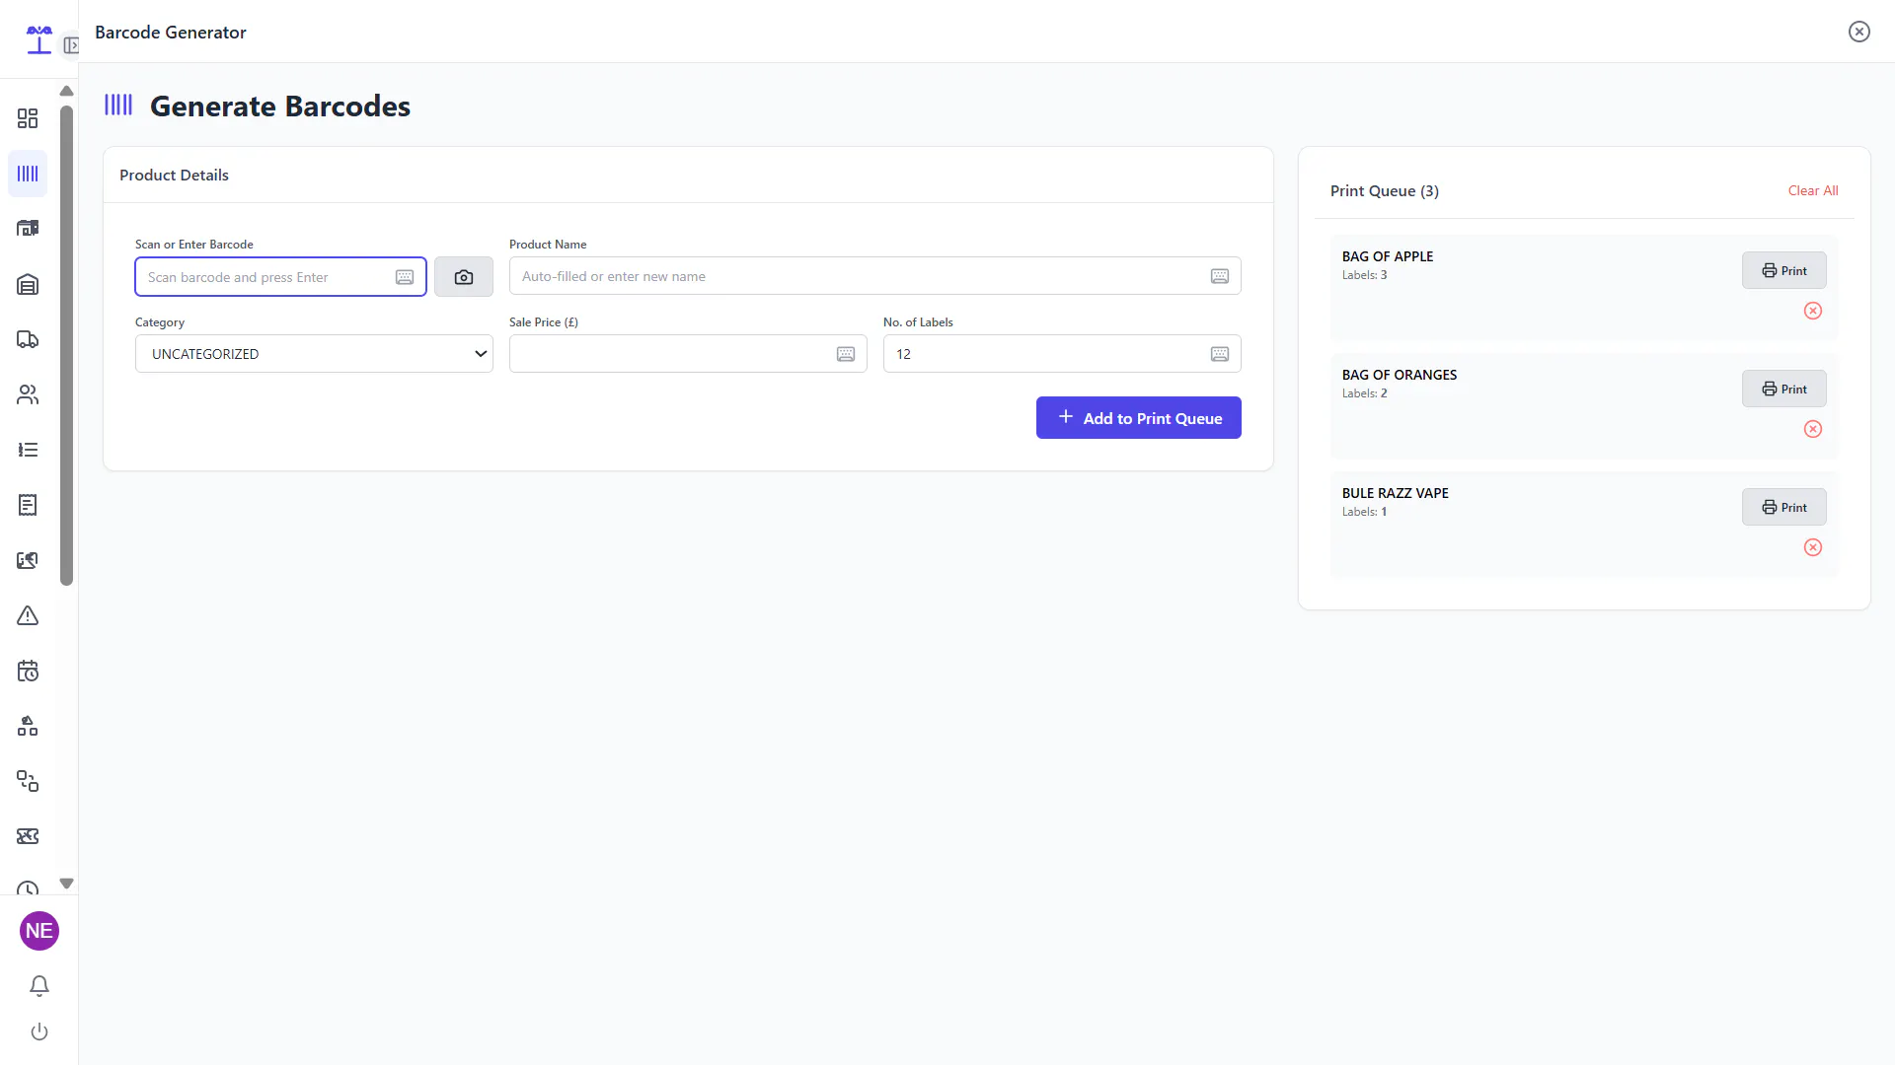This screenshot has height=1065, width=1895.
Task: Open the linked squares workflow icon
Action: coord(28,781)
